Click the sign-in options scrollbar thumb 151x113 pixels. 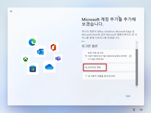(137, 67)
